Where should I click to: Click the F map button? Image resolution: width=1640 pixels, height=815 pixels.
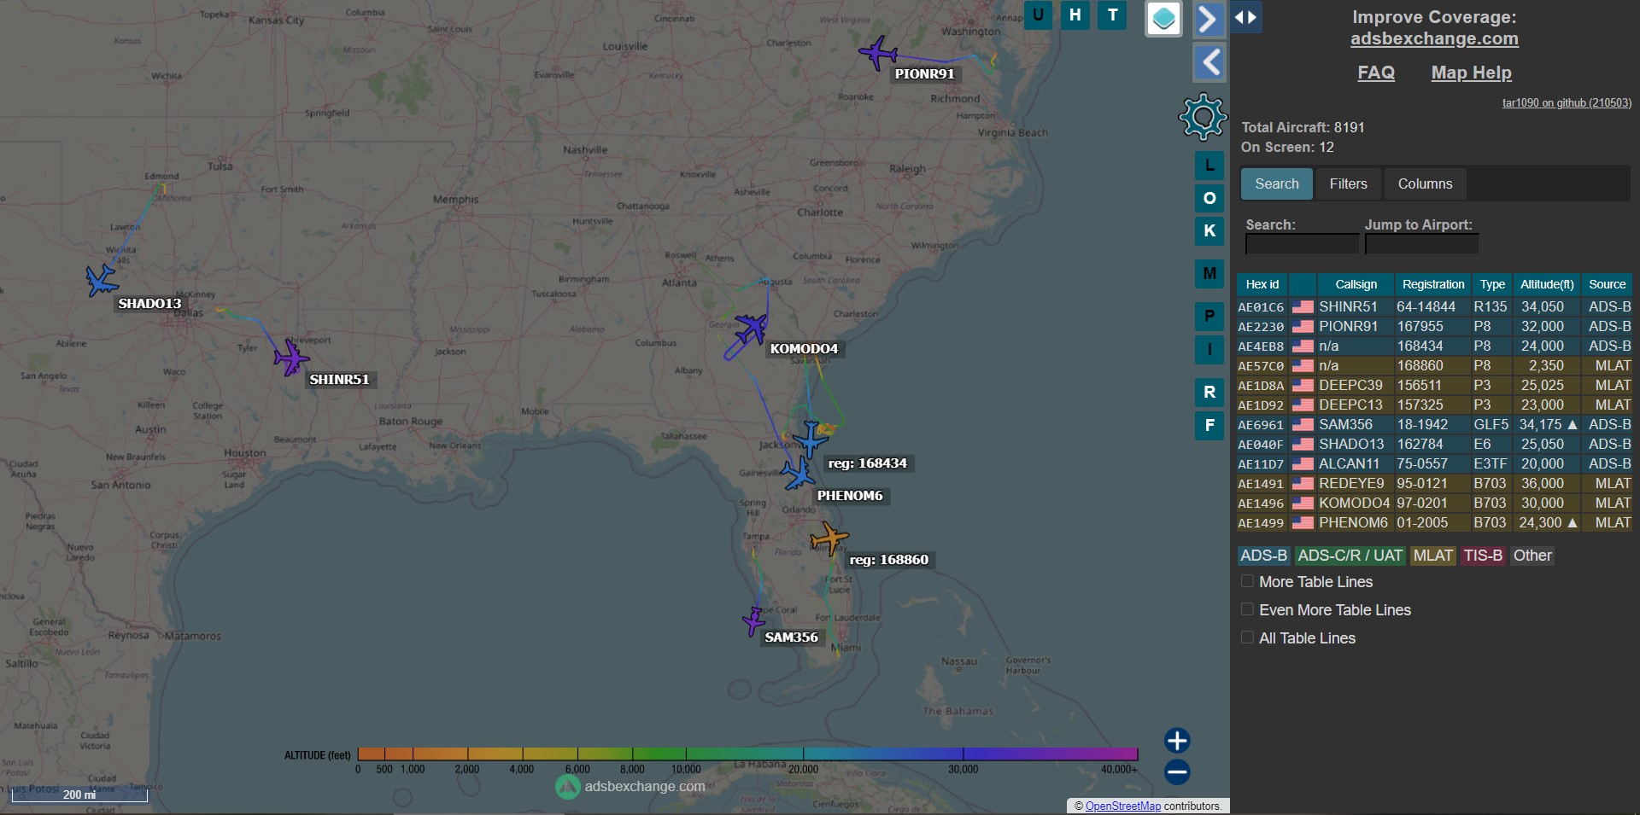[1209, 425]
